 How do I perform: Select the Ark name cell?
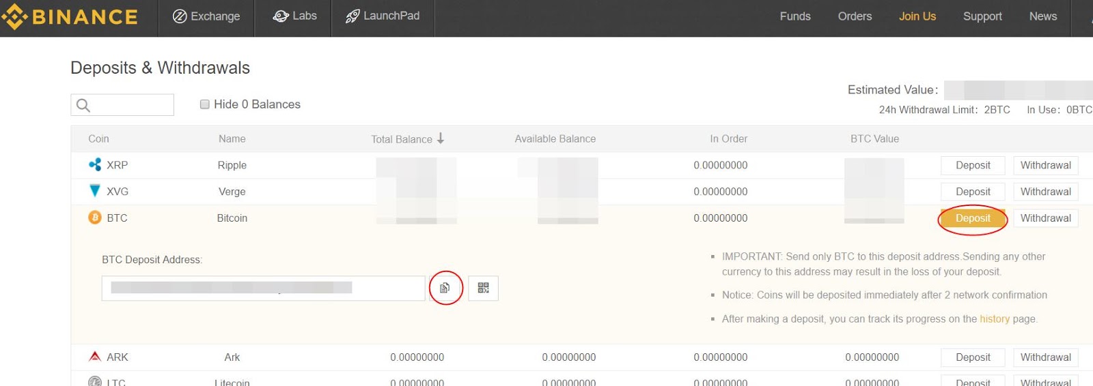pyautogui.click(x=232, y=357)
